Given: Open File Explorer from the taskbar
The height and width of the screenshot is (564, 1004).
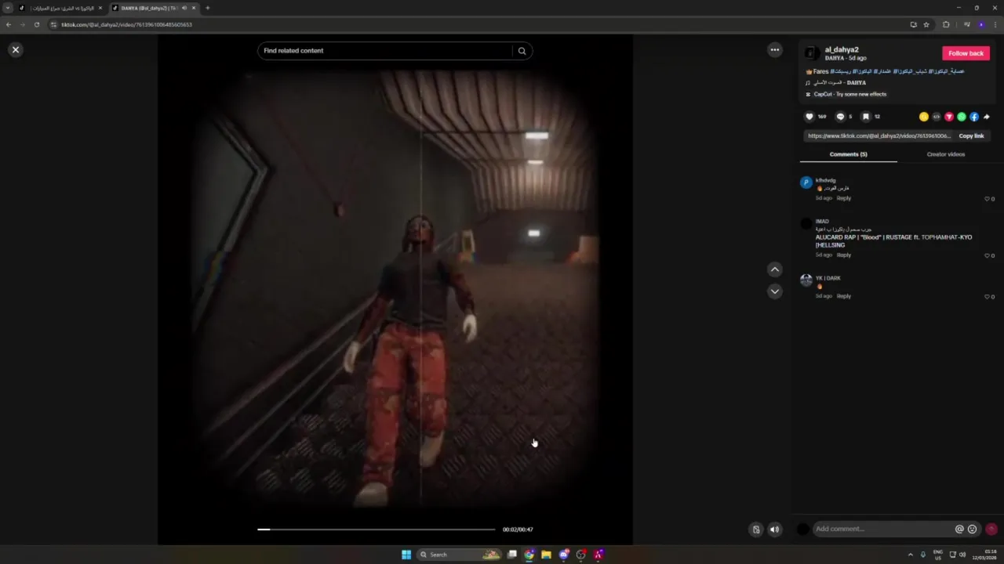Looking at the screenshot, I should coord(546,555).
